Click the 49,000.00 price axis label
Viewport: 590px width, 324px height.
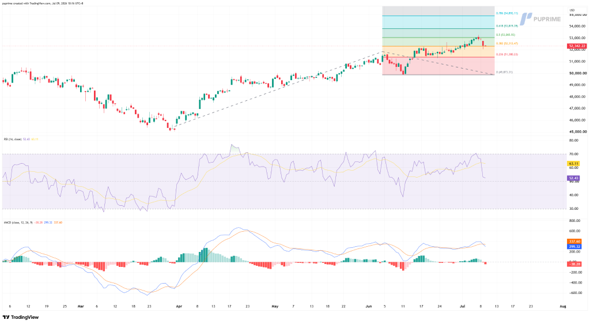coord(577,85)
